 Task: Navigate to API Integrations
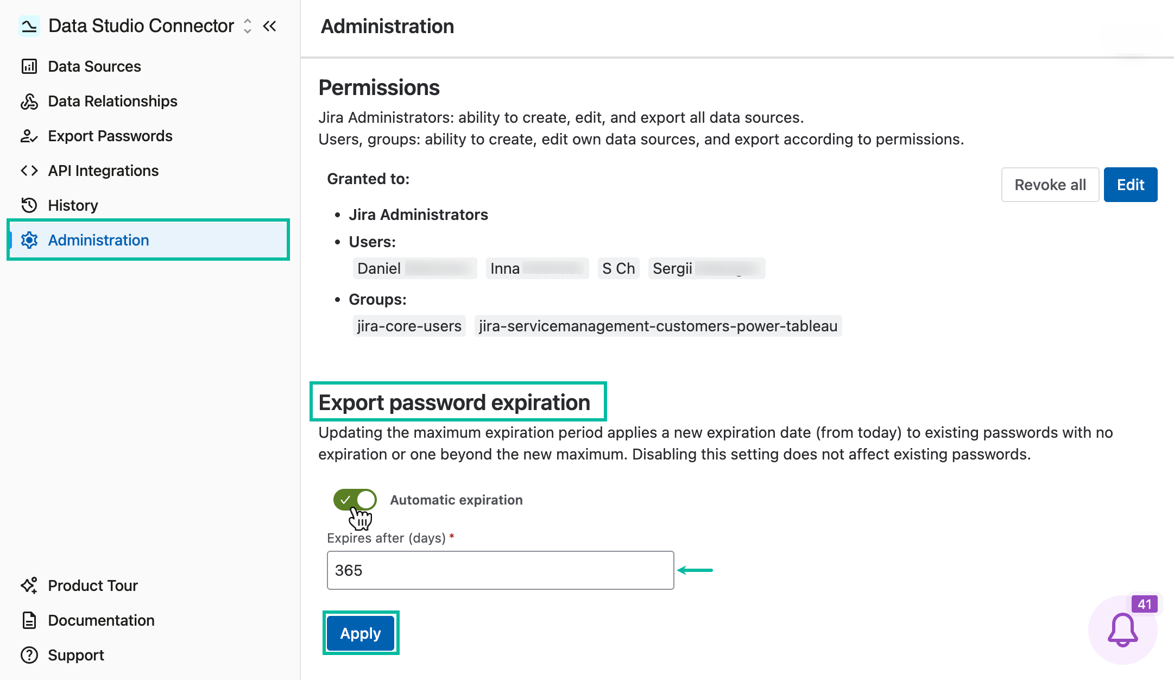(103, 171)
